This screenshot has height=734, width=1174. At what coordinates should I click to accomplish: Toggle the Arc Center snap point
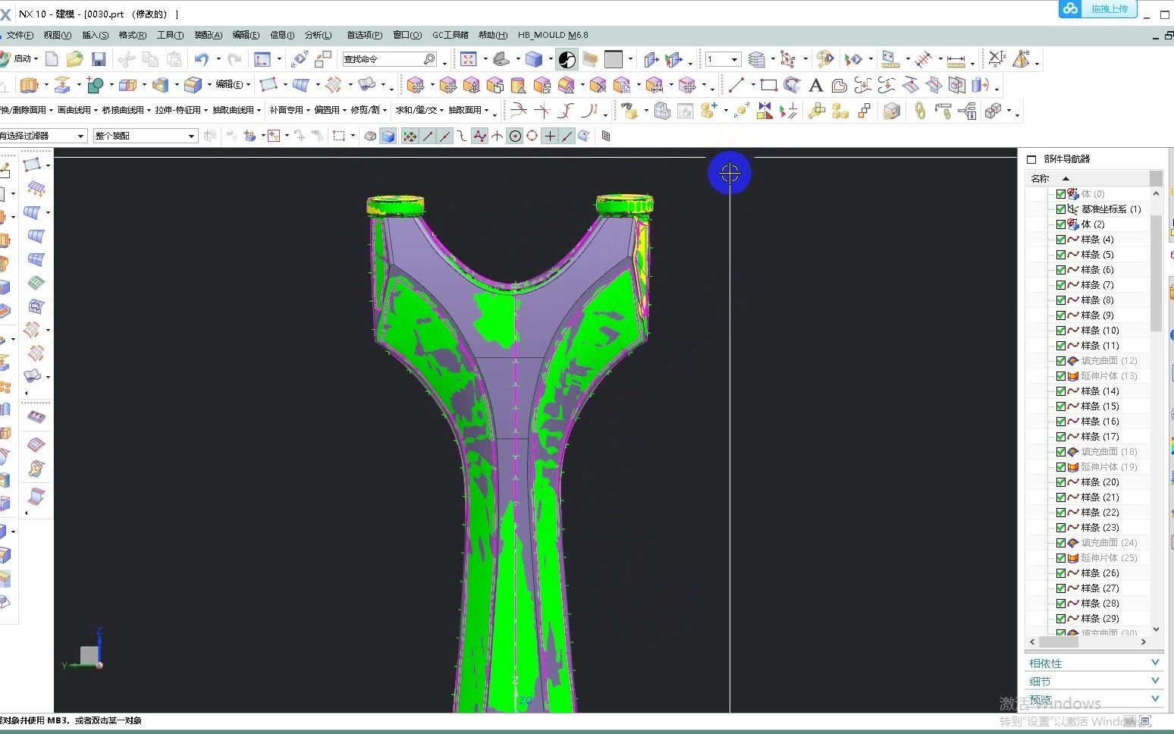pyautogui.click(x=515, y=136)
